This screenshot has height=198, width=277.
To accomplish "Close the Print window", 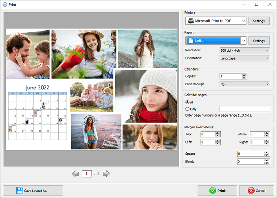I will coord(270,4).
